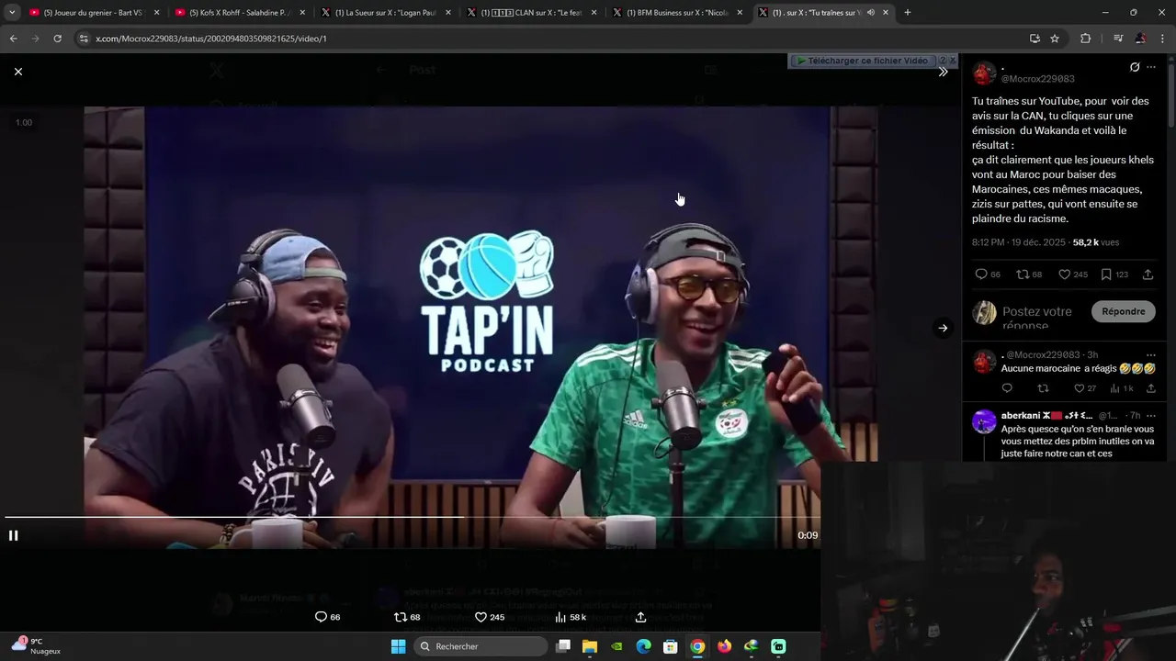Collapse the side panel with double chevron icon
1176x661 pixels.
pyautogui.click(x=943, y=72)
